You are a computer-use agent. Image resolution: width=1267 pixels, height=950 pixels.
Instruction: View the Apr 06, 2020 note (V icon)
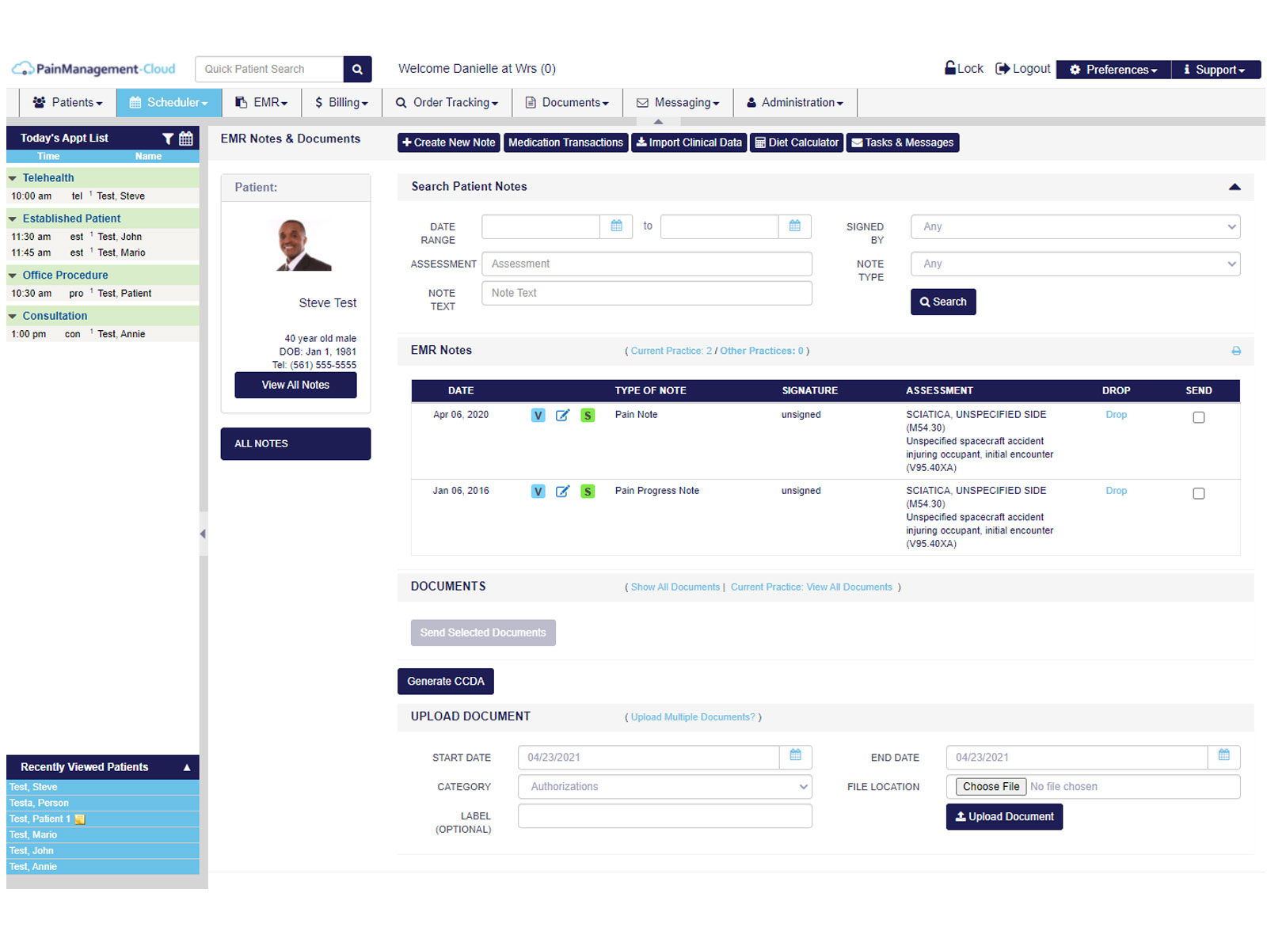tap(538, 416)
